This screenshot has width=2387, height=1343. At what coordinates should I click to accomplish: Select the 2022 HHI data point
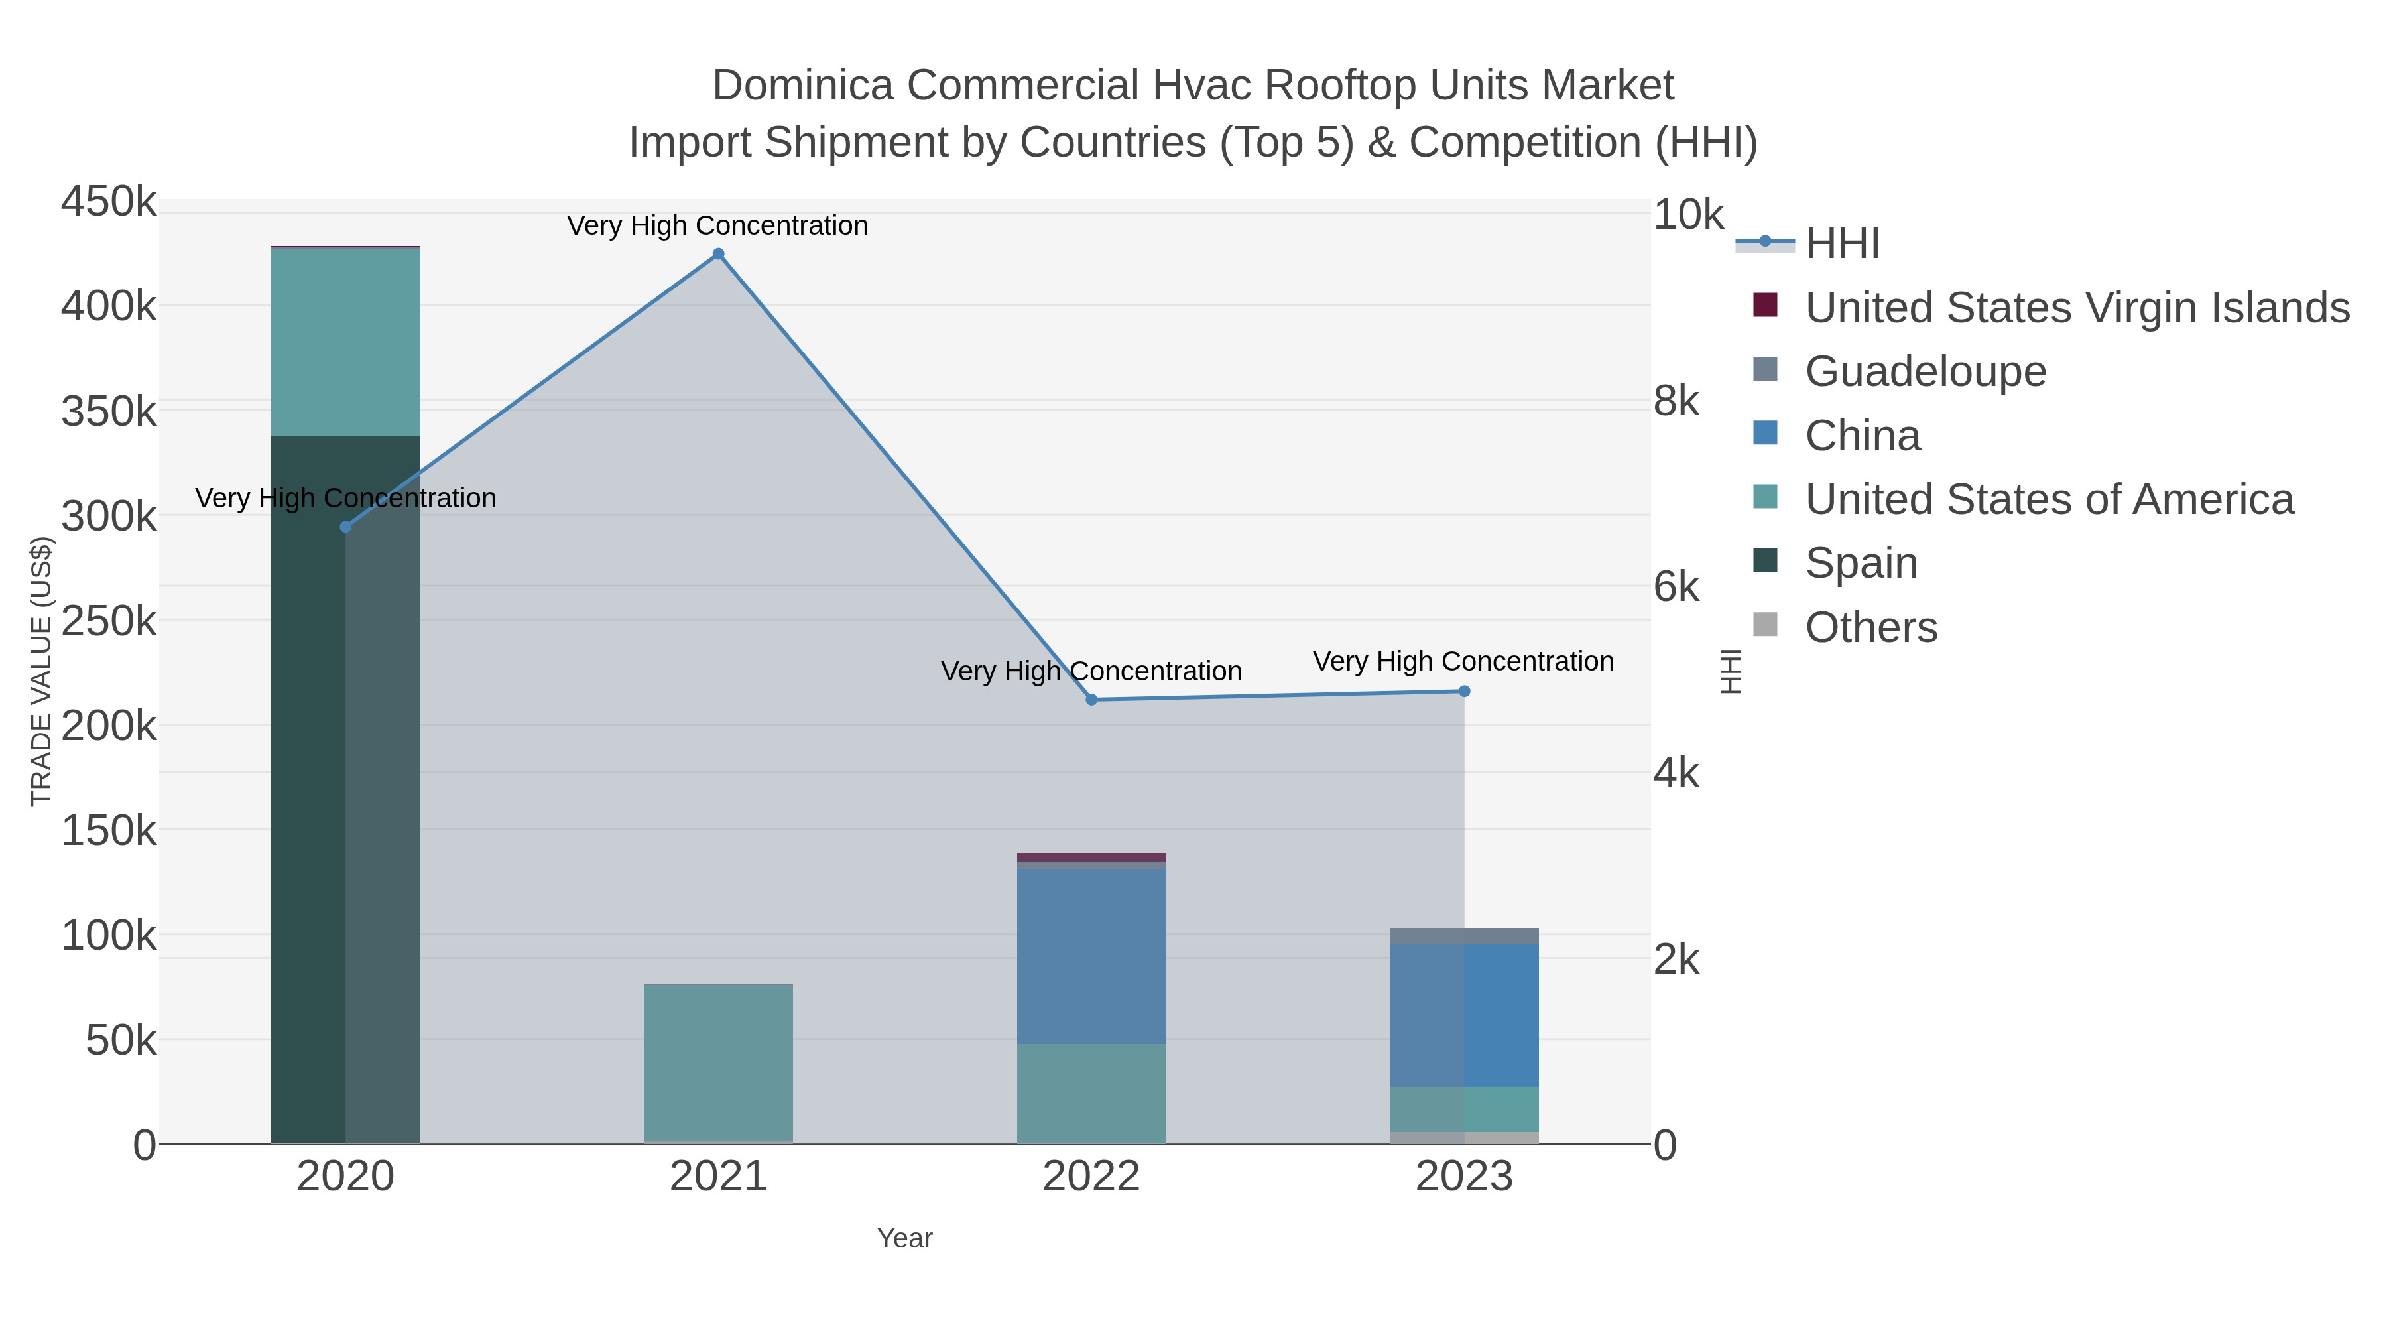[1091, 700]
